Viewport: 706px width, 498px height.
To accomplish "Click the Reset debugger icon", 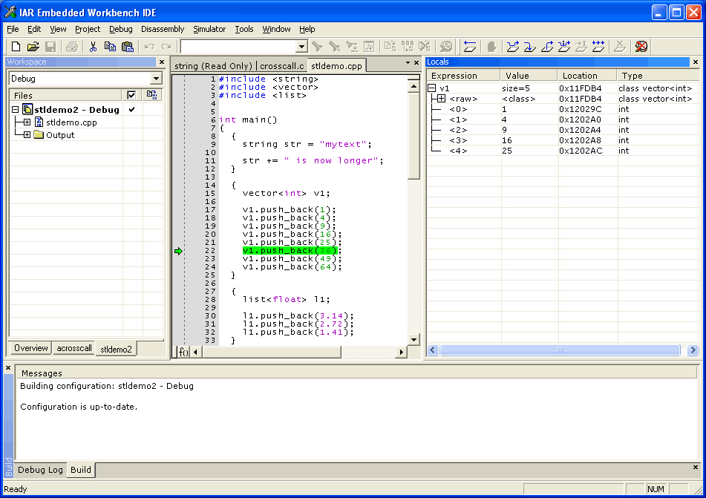I will (470, 46).
